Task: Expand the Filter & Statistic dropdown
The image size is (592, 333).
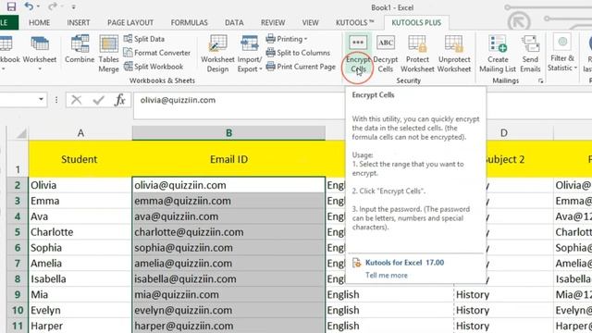Action: [562, 53]
